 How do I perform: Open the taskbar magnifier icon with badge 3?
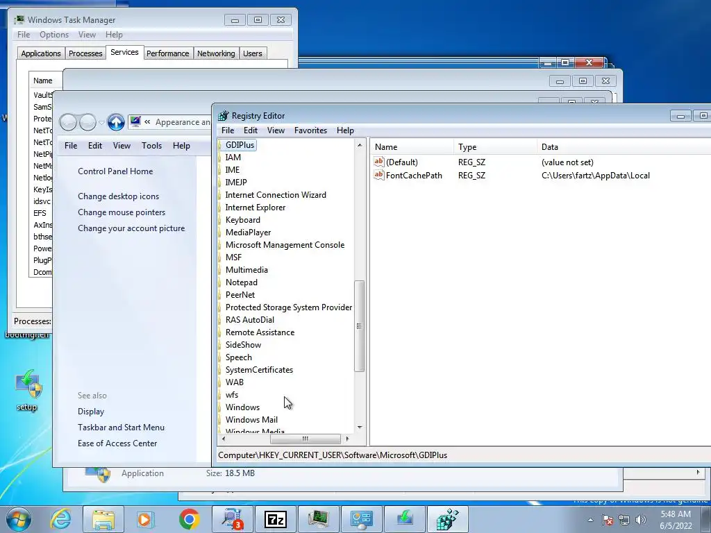(233, 519)
